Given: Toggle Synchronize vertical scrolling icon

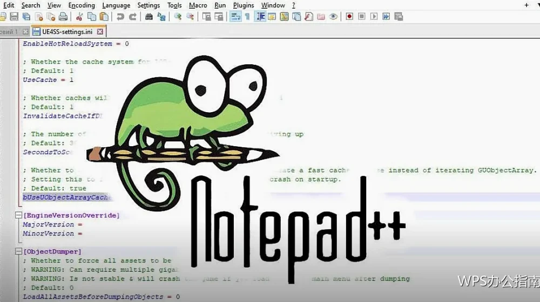Looking at the screenshot, I should [206, 17].
